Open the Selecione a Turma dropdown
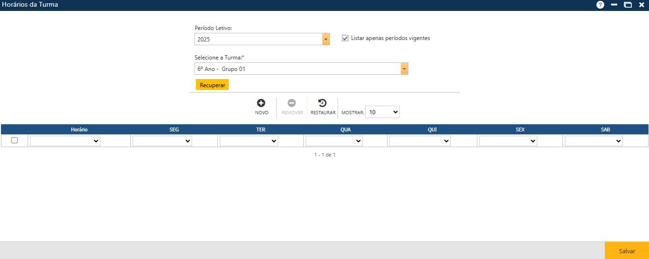Screen dimensions: 649x259 click(x=404, y=69)
